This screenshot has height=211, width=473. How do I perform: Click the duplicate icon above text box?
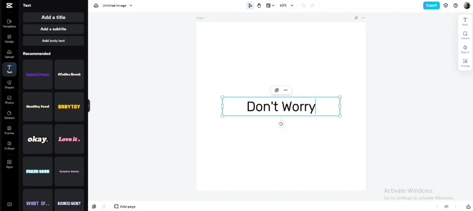(277, 90)
